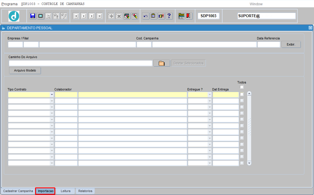Tick the checkbox on the second grid row
The height and width of the screenshot is (195, 314).
tap(242, 100)
